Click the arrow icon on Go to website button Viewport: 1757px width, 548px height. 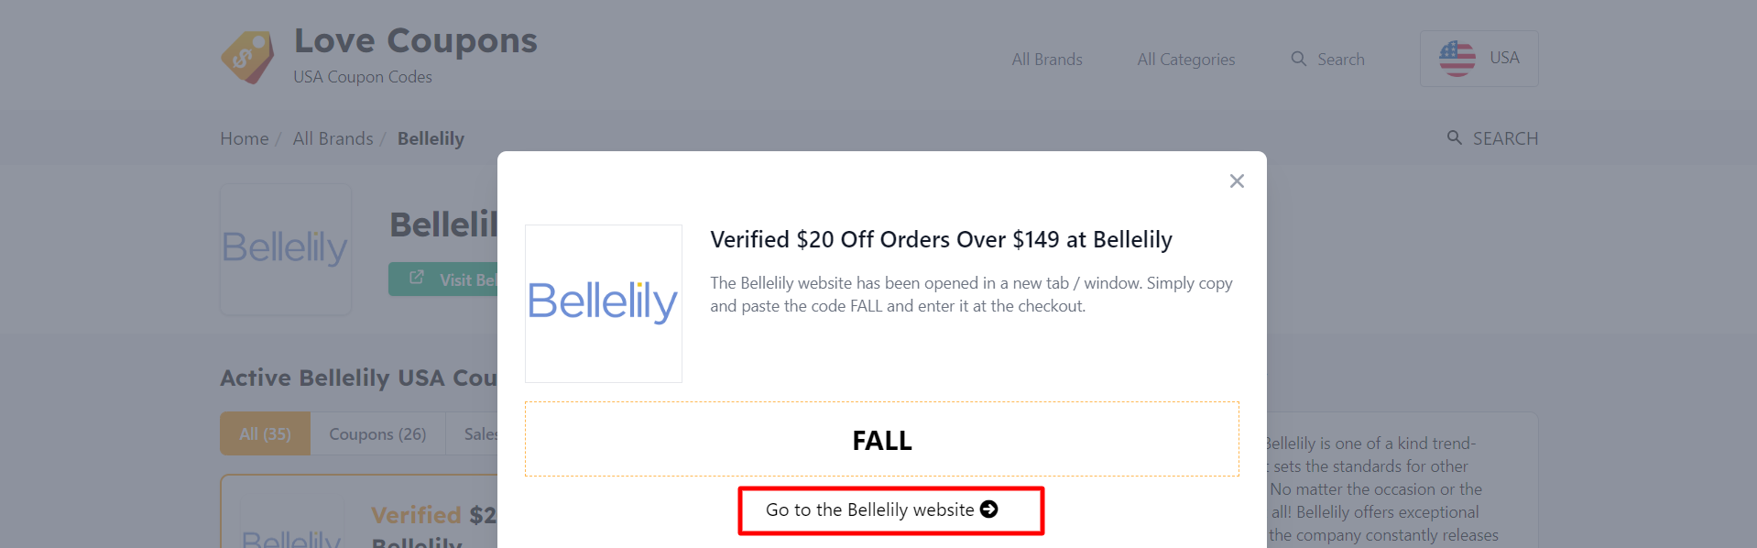pyautogui.click(x=989, y=510)
